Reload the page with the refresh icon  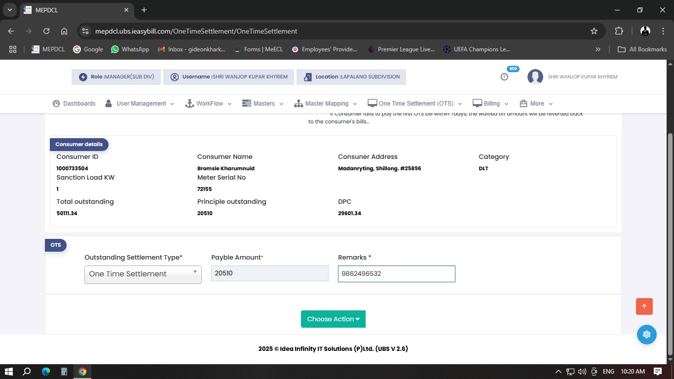pyautogui.click(x=46, y=31)
